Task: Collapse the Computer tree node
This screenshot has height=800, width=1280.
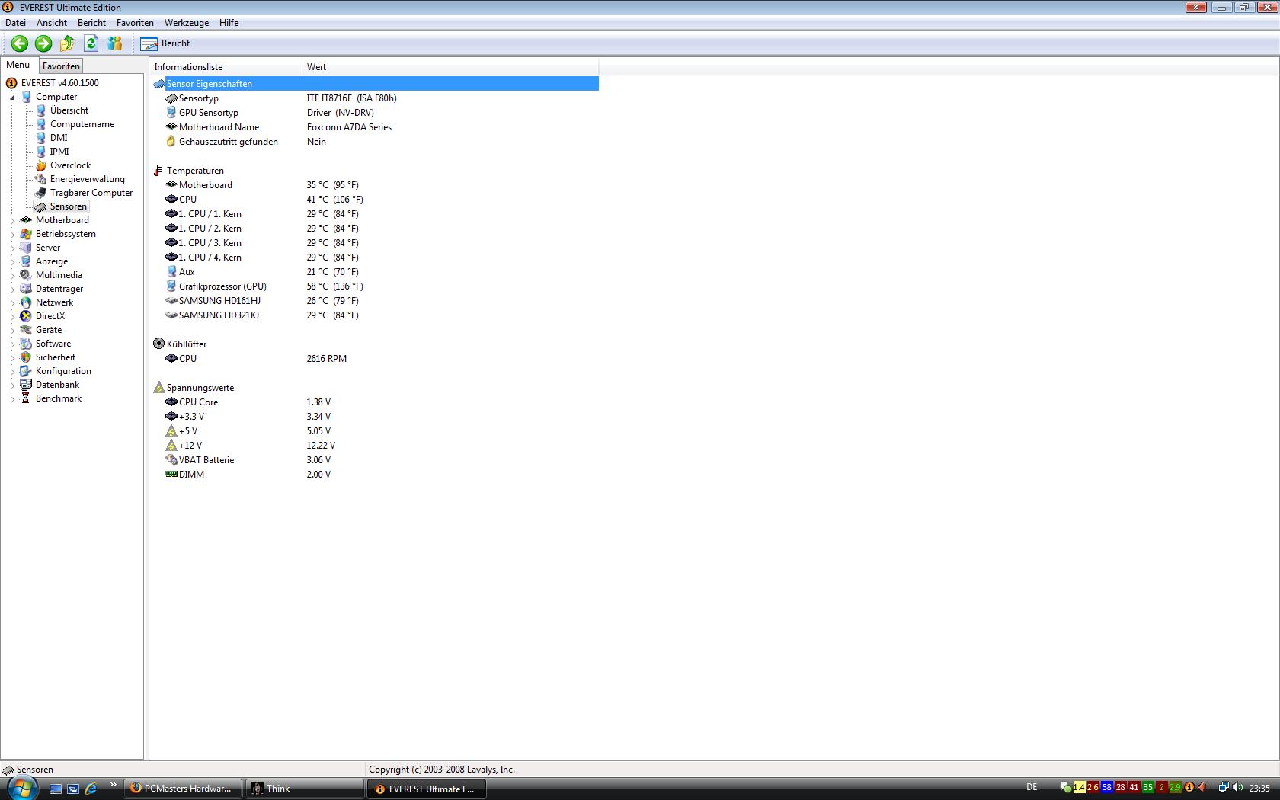Action: tap(12, 98)
